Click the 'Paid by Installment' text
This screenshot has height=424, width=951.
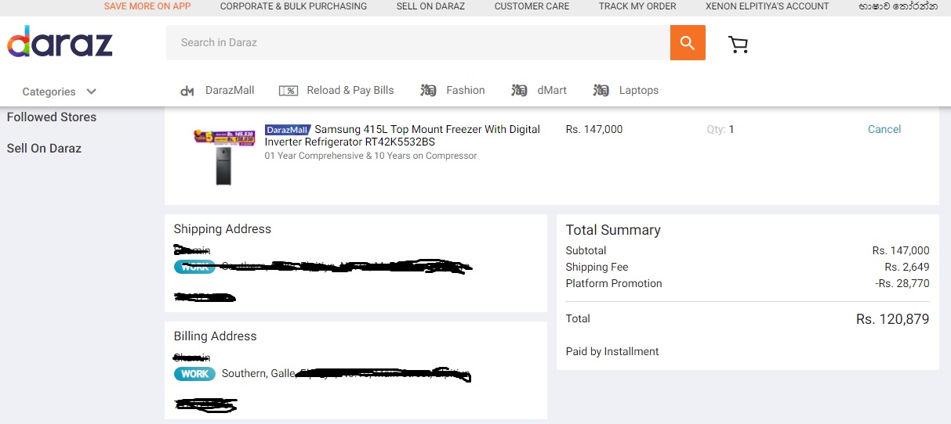[612, 352]
